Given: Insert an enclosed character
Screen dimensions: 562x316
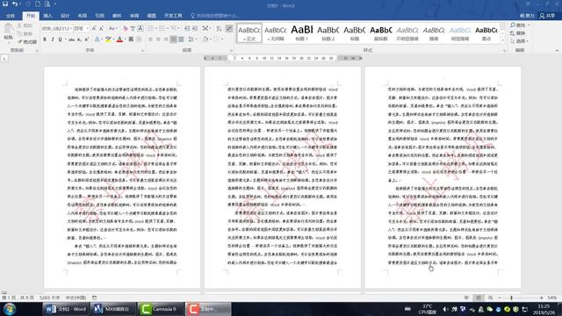Looking at the screenshot, I should point(139,39).
